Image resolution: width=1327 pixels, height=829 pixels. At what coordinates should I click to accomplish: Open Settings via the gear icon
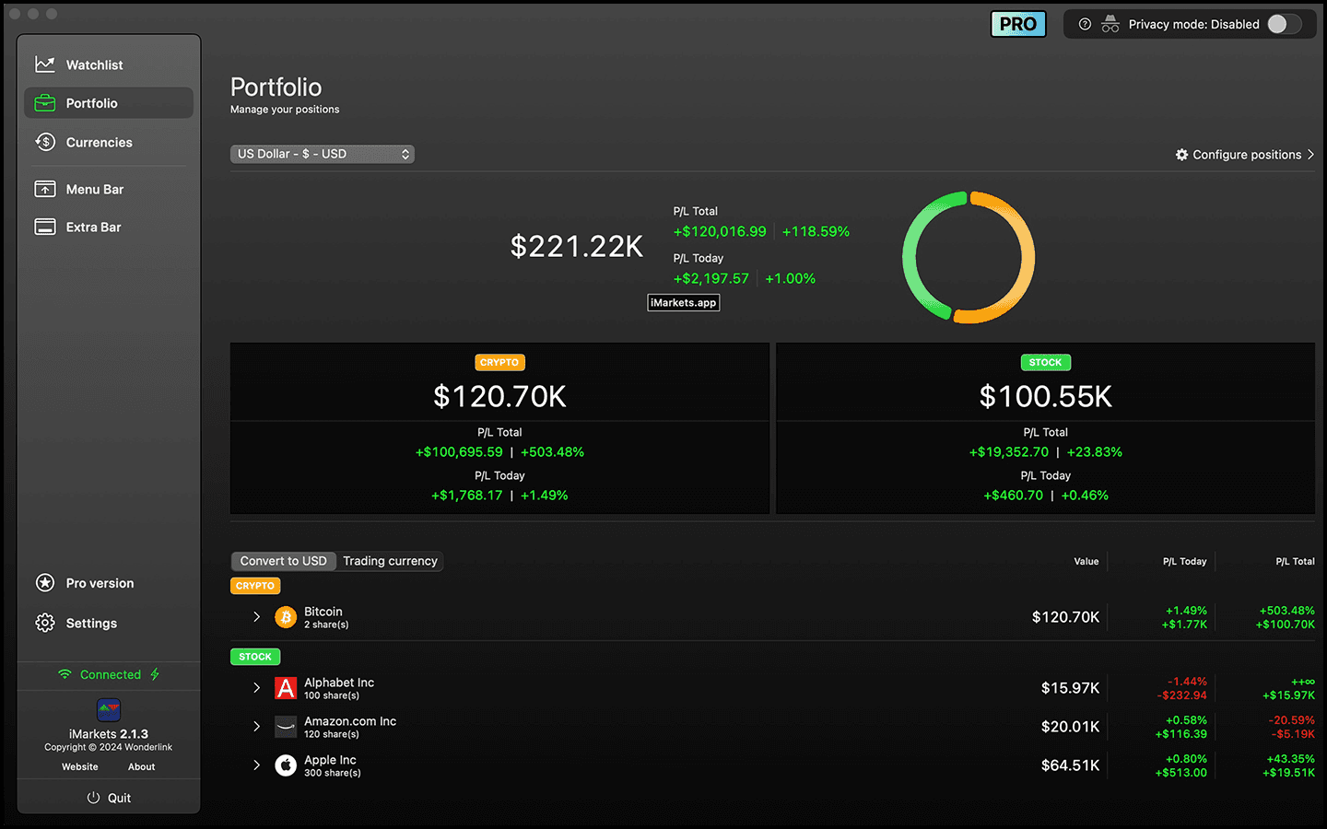[44, 623]
